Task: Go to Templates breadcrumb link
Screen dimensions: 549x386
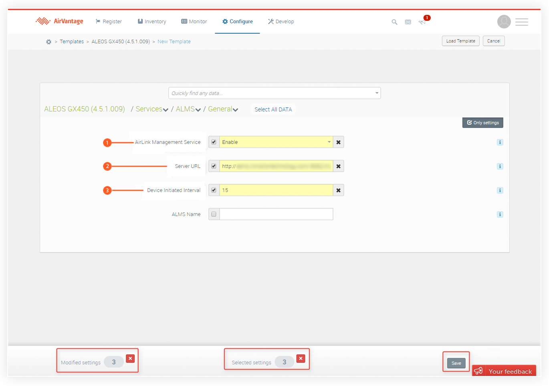Action: click(x=72, y=42)
